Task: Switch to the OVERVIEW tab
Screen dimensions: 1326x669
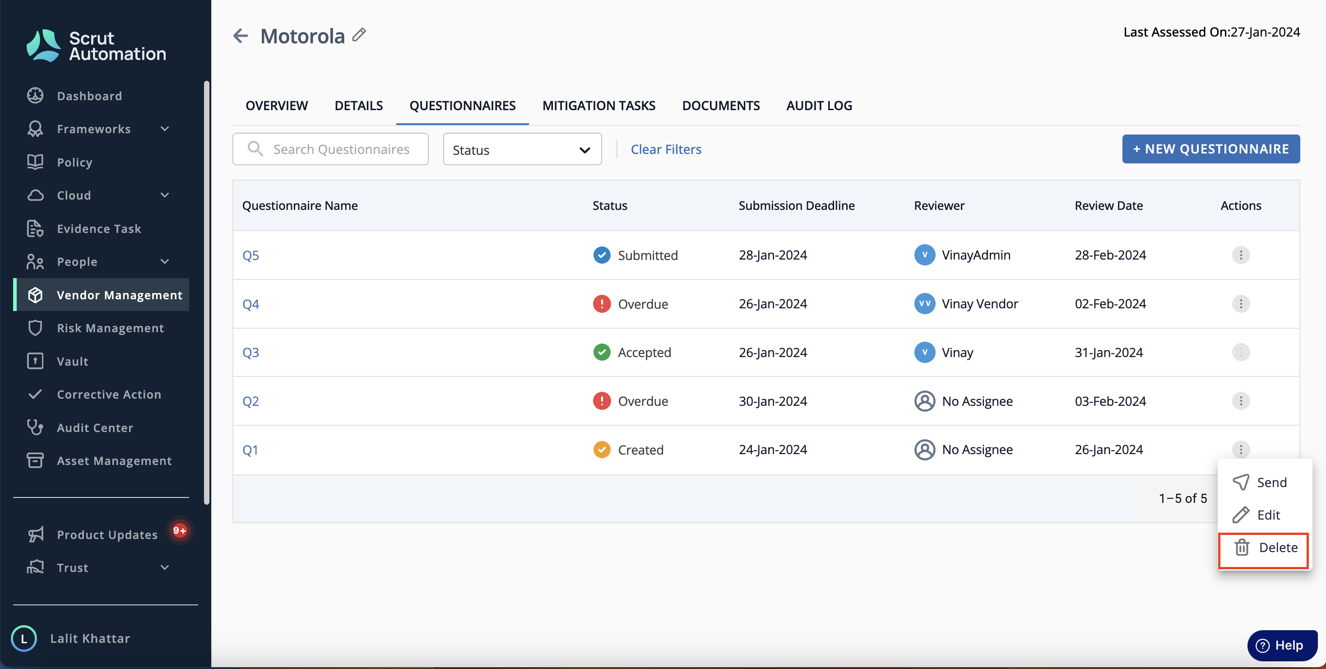Action: coord(276,106)
